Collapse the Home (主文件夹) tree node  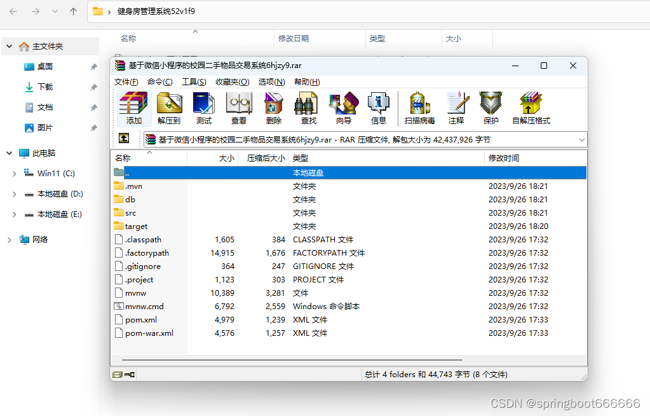click(x=9, y=46)
